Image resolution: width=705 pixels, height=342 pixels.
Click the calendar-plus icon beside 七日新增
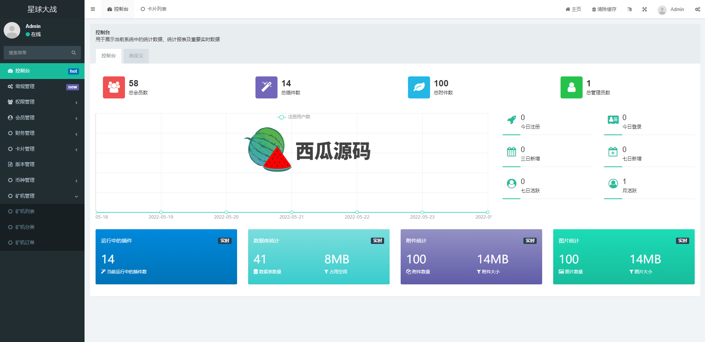click(613, 152)
